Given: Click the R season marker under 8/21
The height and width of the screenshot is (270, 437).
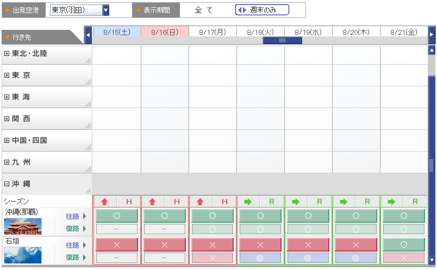Looking at the screenshot, I should click(x=415, y=202).
